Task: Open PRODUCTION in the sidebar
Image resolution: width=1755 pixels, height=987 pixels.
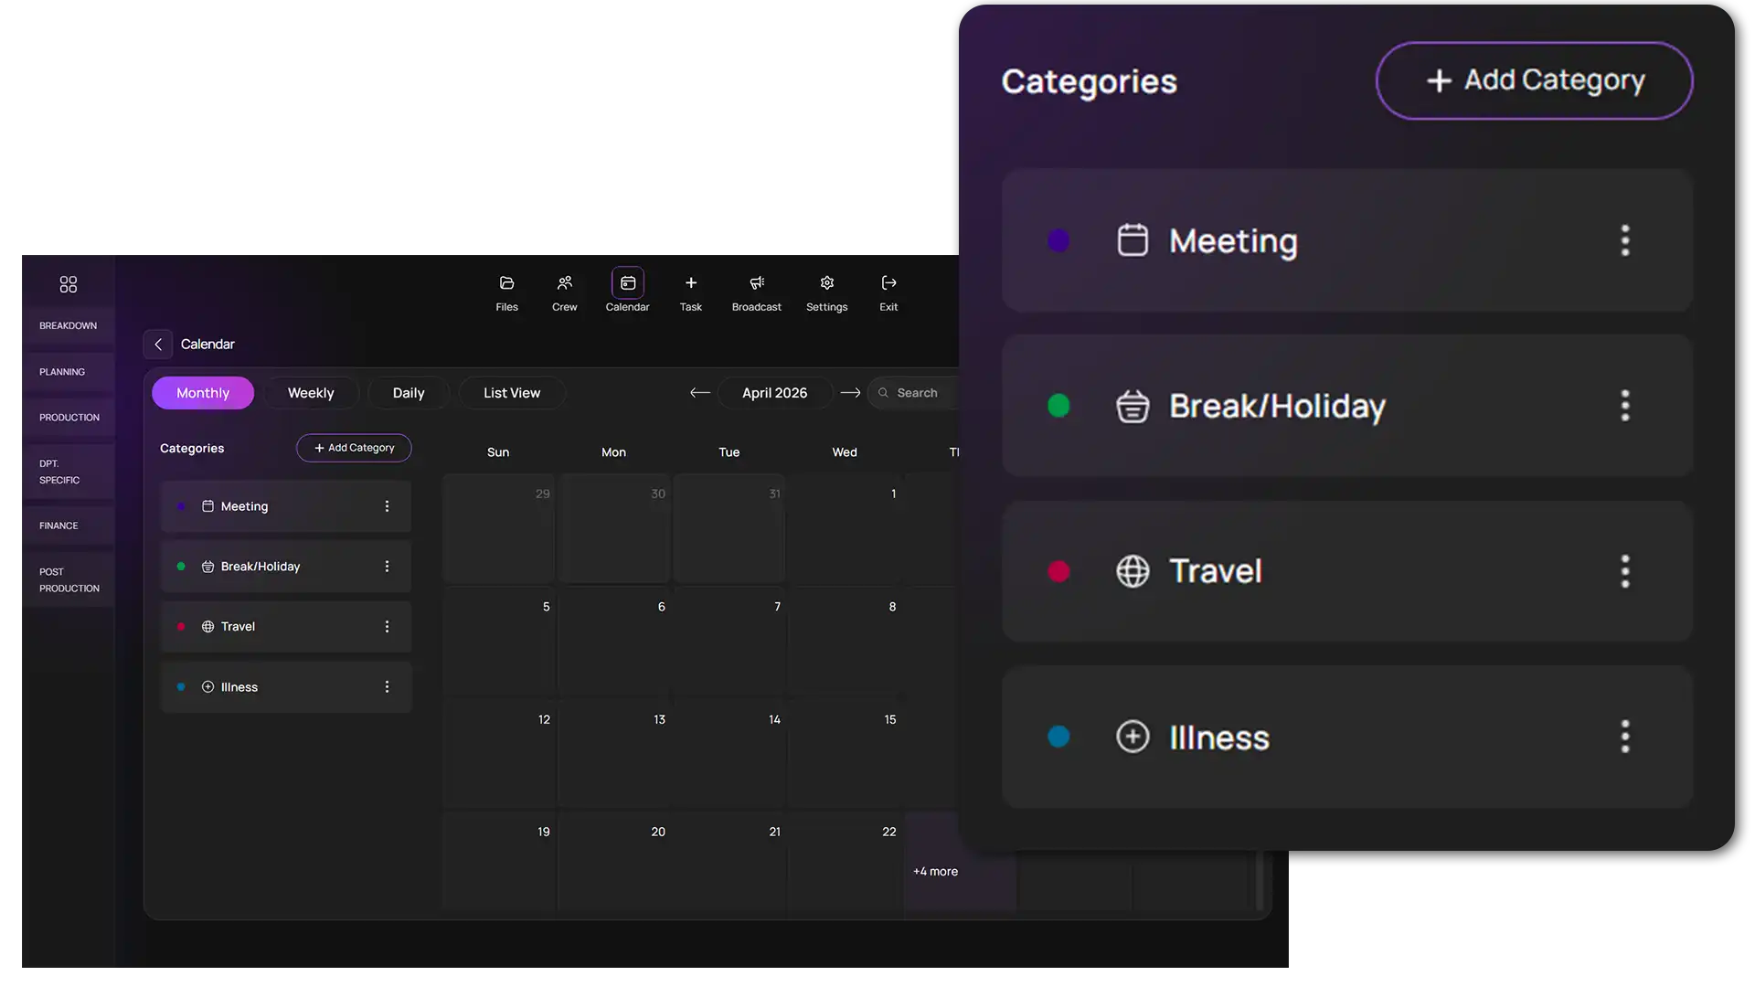Action: click(69, 418)
